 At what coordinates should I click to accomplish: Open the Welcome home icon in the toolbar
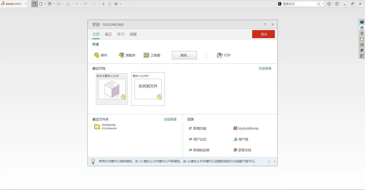click(x=34, y=4)
